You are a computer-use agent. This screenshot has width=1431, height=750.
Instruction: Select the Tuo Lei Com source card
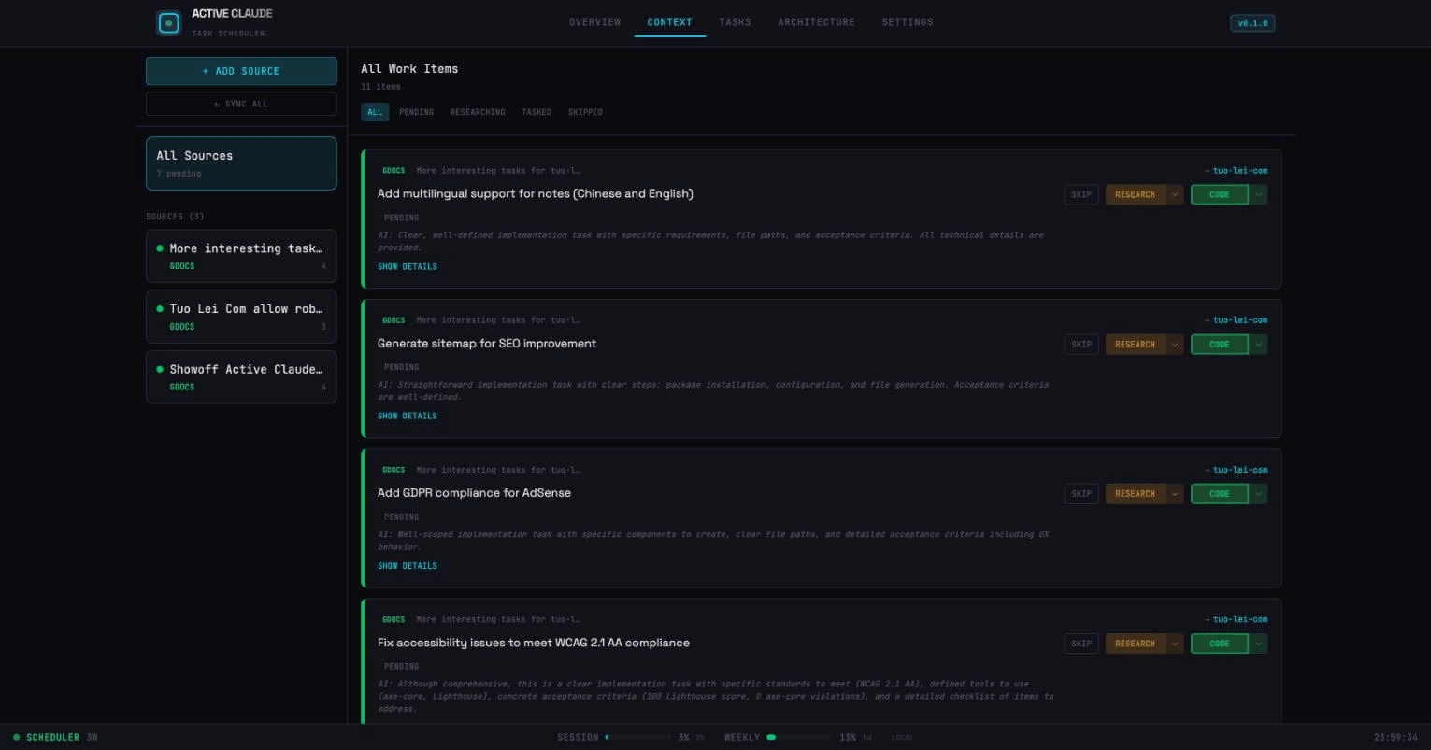pos(241,317)
